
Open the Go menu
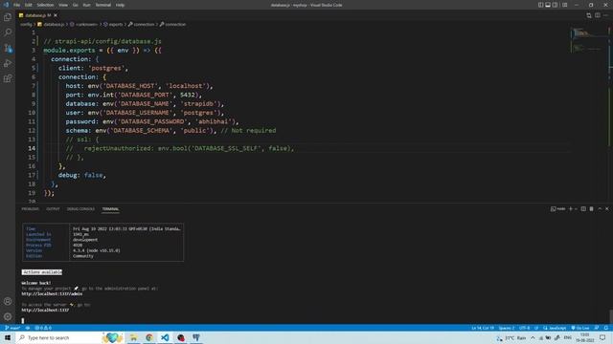pos(75,5)
